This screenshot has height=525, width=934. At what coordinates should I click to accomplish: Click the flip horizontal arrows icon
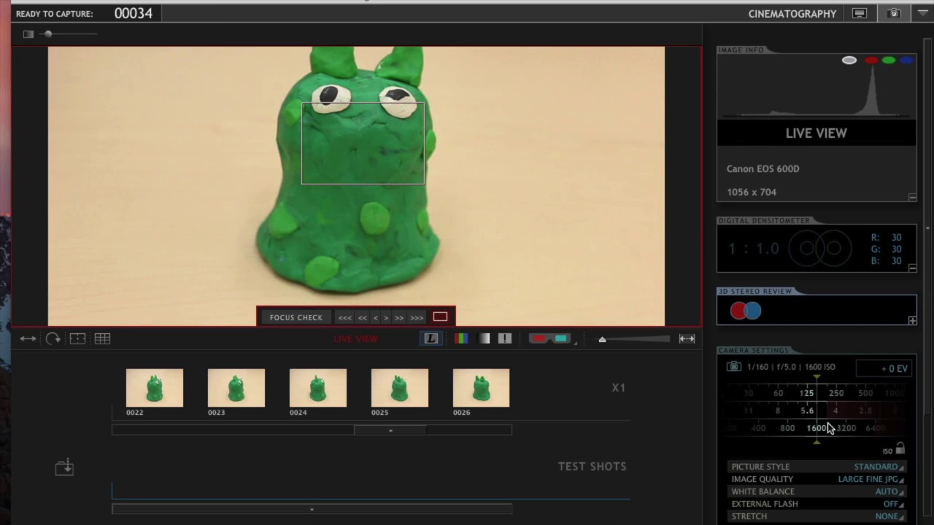pos(28,338)
